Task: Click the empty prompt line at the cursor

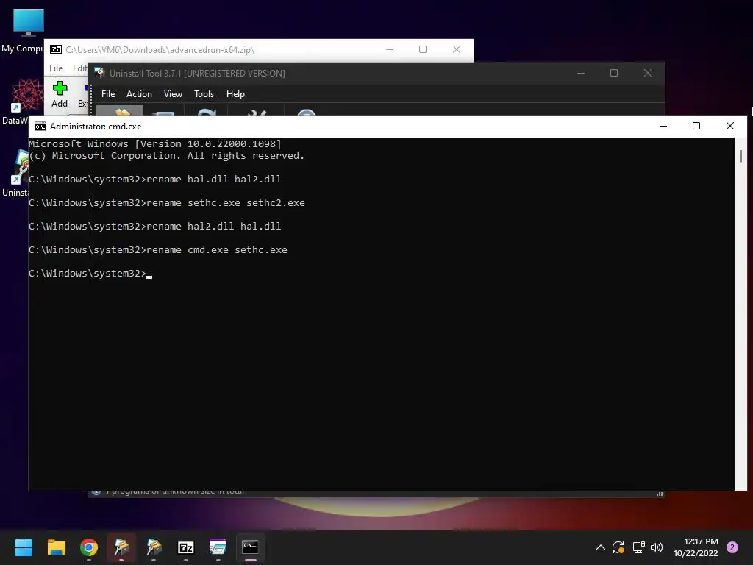Action: point(90,274)
